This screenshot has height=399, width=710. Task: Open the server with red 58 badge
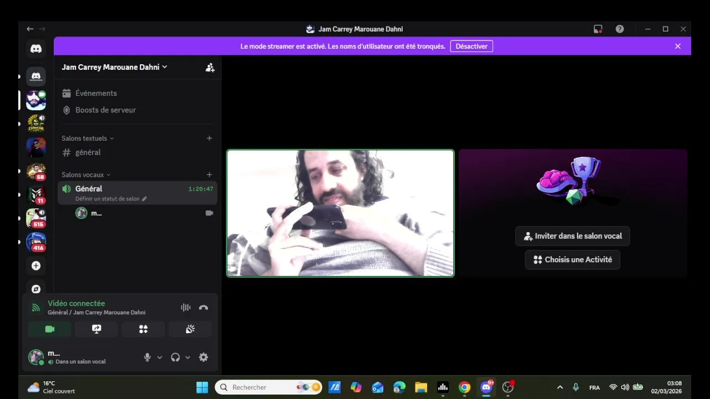(x=36, y=171)
